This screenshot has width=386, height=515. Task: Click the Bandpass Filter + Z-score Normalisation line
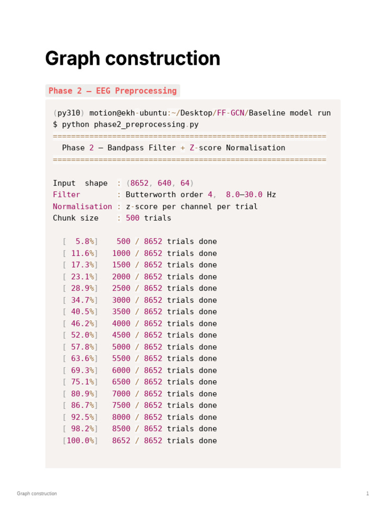pyautogui.click(x=173, y=148)
